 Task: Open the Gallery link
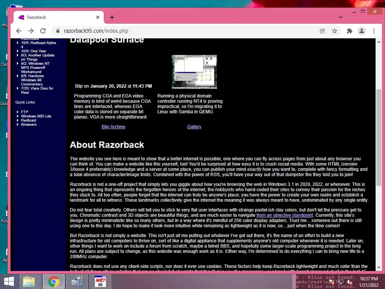pyautogui.click(x=194, y=127)
